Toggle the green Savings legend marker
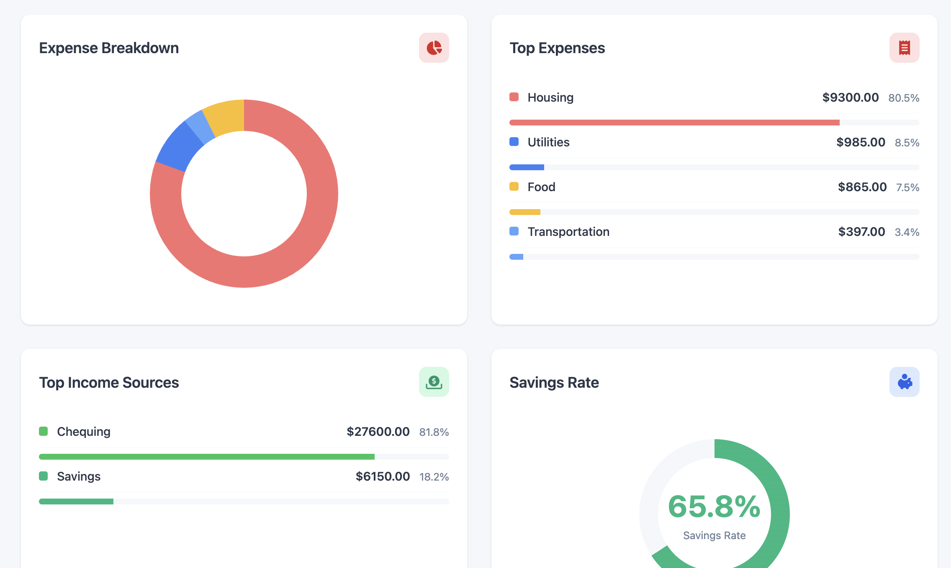The image size is (951, 568). click(44, 476)
